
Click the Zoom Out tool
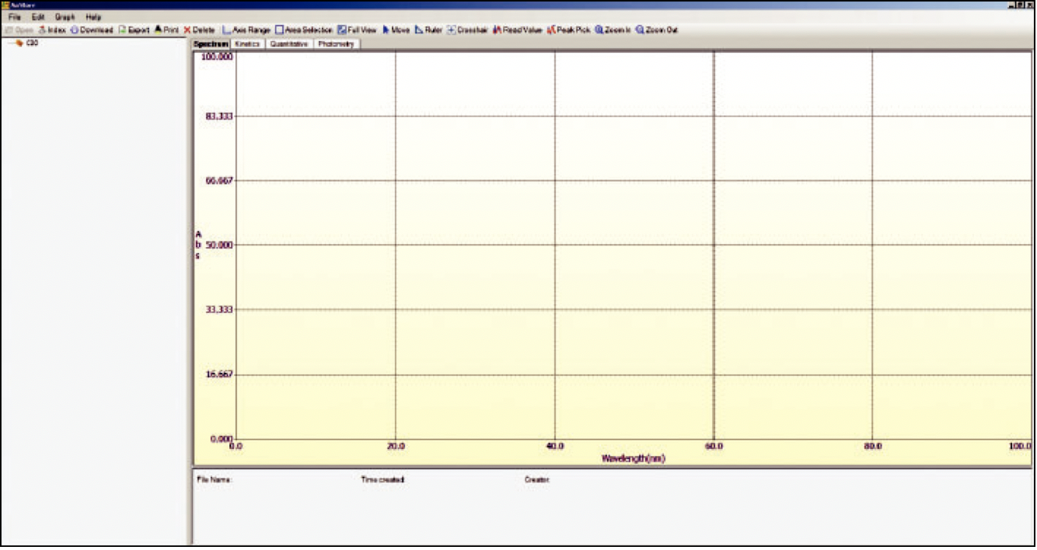tap(657, 30)
